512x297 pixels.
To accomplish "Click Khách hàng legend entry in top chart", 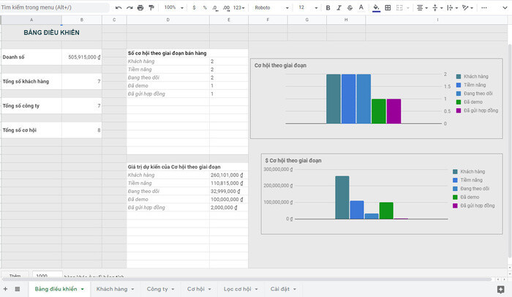I will coord(473,77).
